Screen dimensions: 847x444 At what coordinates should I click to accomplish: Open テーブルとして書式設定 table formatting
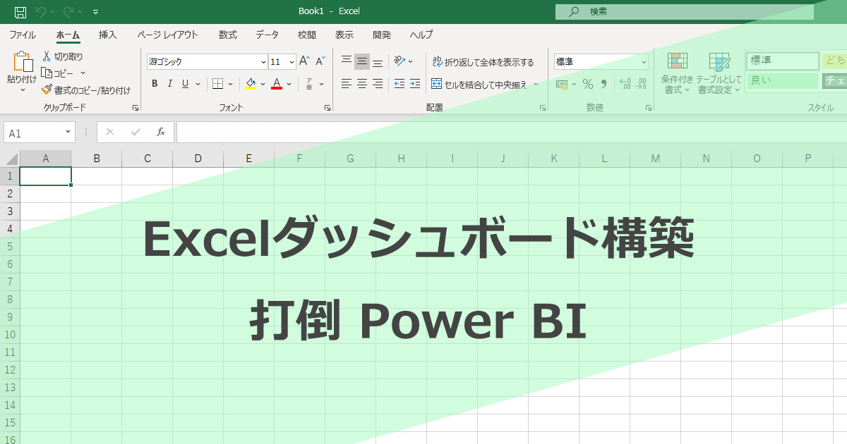point(719,73)
